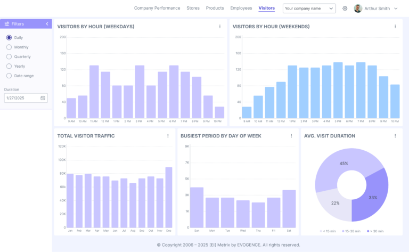The image size is (409, 252).
Task: Choose the Date range radio button
Action: click(9, 76)
